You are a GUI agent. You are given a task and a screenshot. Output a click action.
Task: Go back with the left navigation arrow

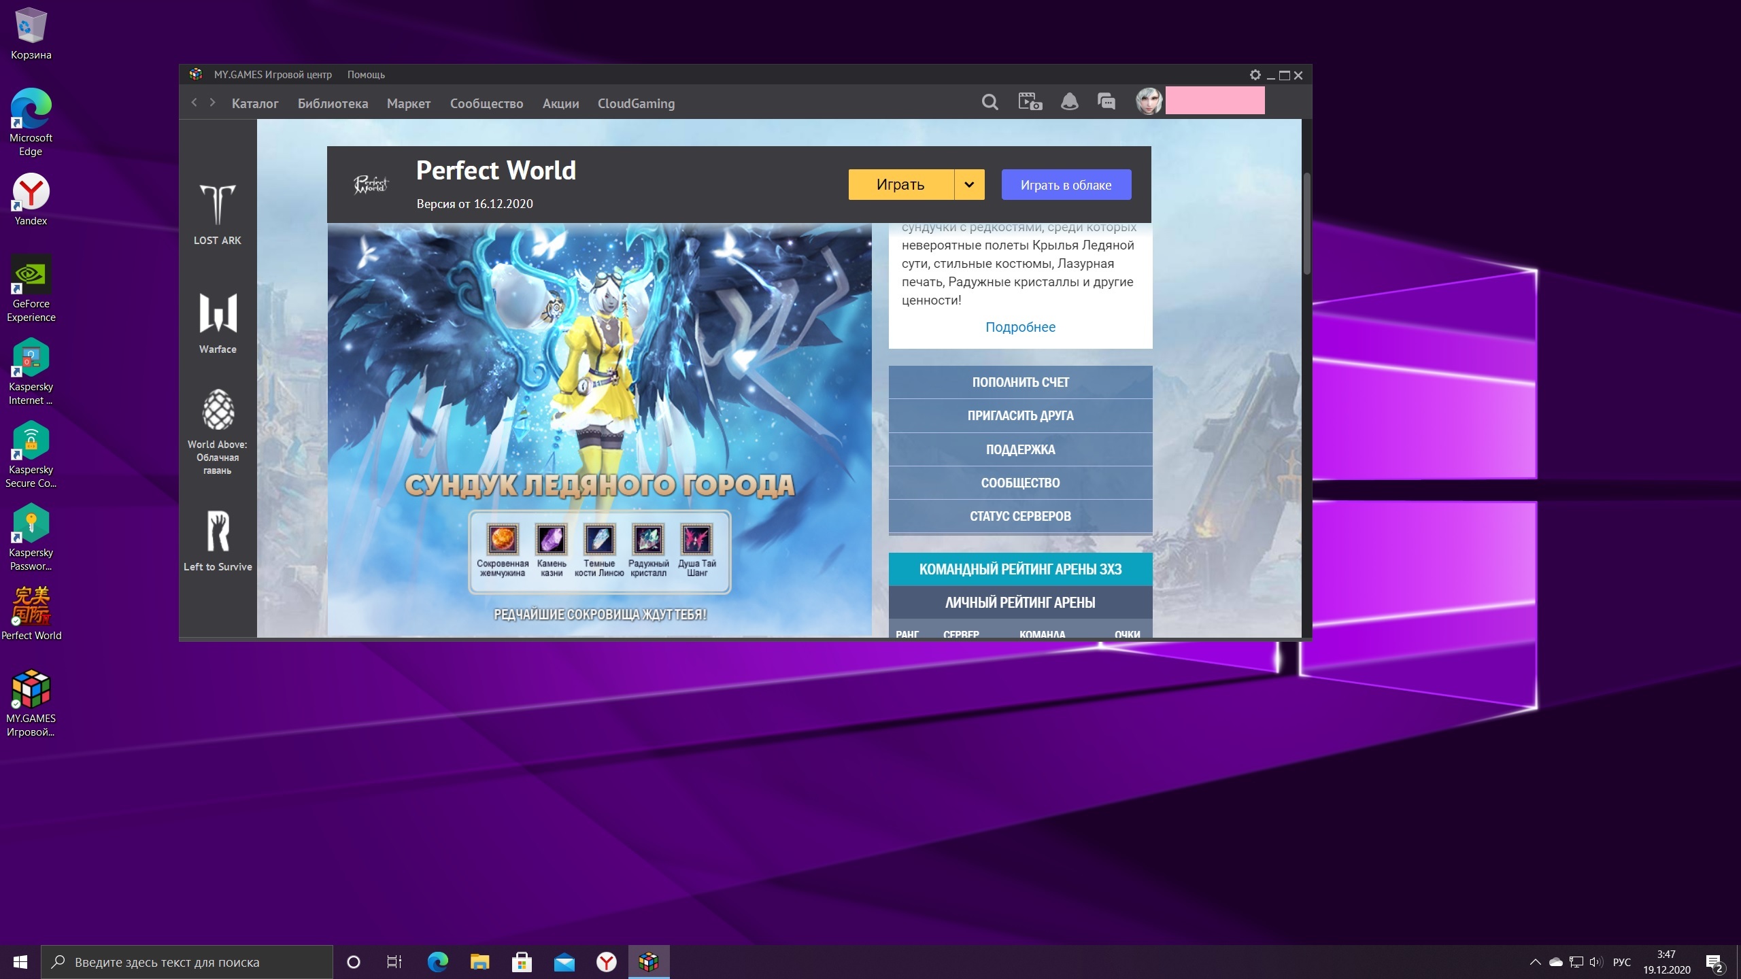[x=195, y=103]
